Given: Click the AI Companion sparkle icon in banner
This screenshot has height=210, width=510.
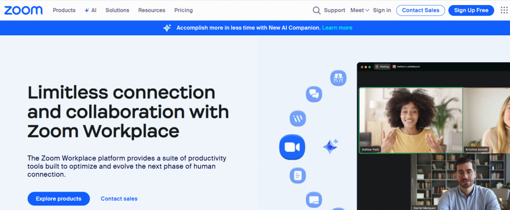Looking at the screenshot, I should [x=167, y=28].
